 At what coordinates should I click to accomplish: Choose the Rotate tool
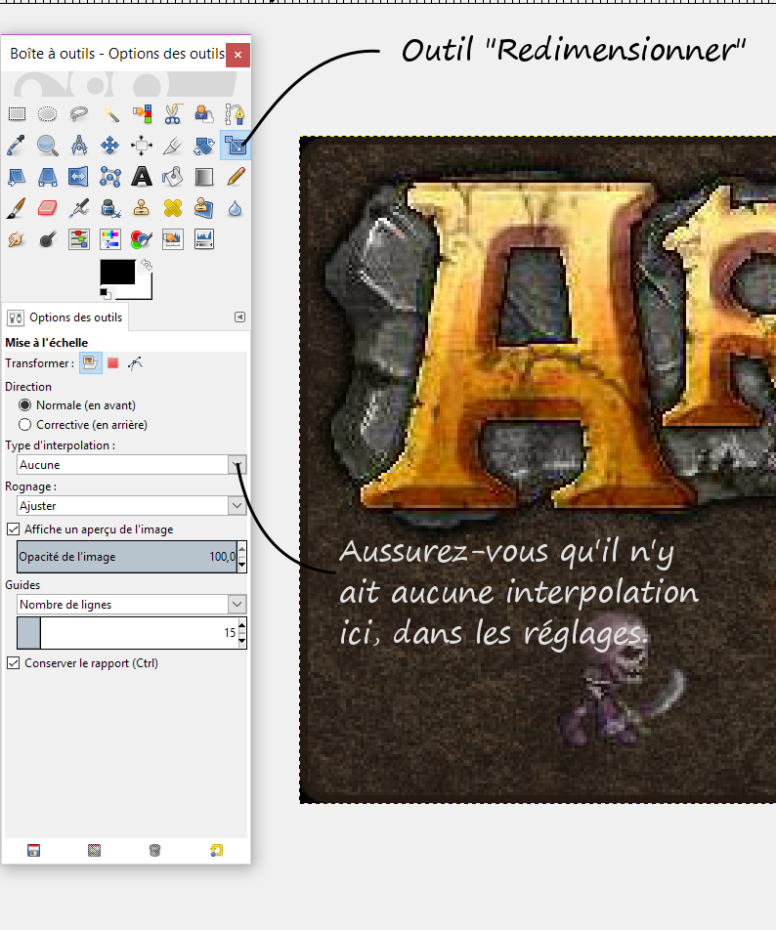[x=204, y=146]
